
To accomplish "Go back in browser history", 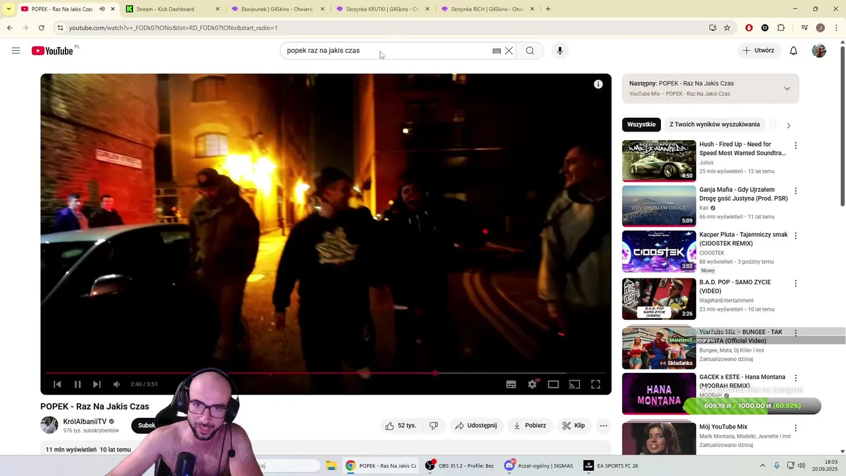I will coord(9,28).
